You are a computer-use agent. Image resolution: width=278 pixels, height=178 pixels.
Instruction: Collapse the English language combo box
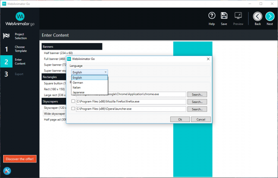pos(89,72)
